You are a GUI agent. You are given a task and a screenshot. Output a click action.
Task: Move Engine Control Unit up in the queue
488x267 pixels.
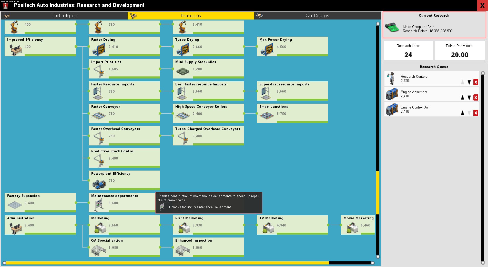coord(462,113)
